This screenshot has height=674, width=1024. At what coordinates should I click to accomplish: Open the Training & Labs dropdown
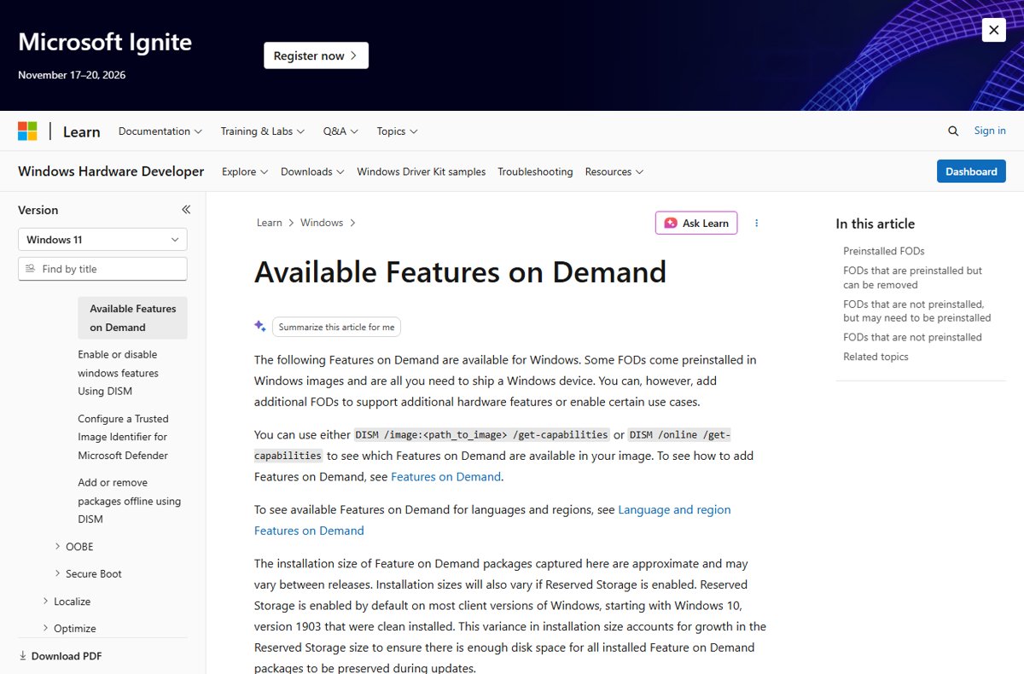[x=263, y=131]
